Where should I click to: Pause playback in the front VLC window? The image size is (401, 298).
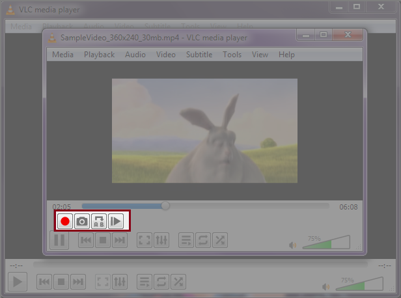[59, 240]
